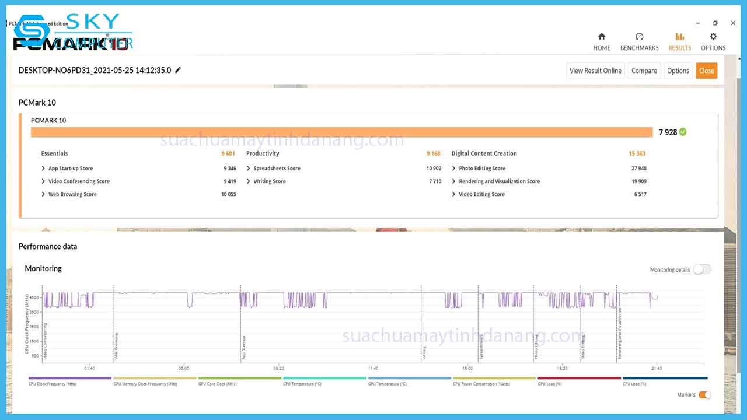The image size is (747, 420).
Task: Click the Monitoring section heading
Action: coord(43,268)
